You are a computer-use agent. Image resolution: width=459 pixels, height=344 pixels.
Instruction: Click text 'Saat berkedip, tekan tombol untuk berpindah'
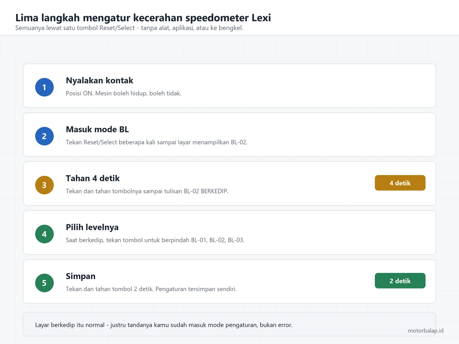pos(128,240)
